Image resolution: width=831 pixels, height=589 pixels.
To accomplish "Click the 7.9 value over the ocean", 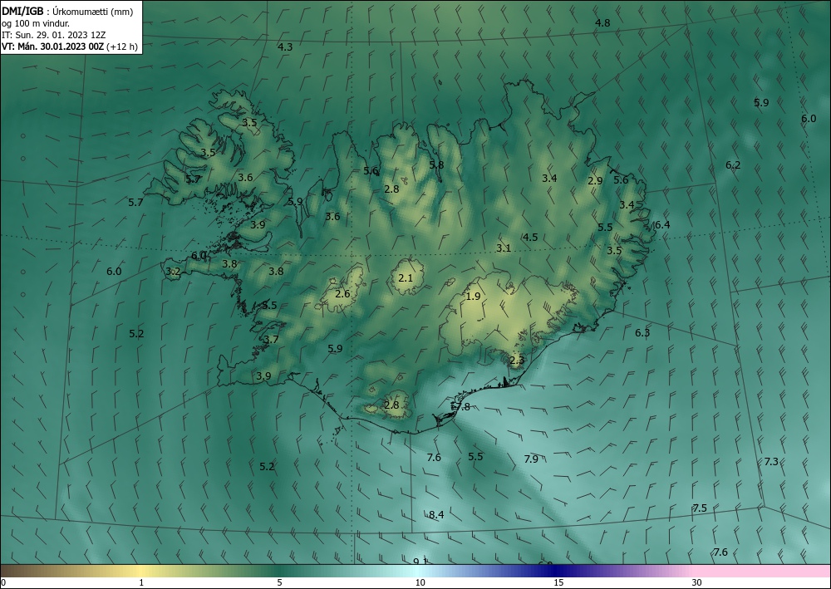I will [x=531, y=459].
